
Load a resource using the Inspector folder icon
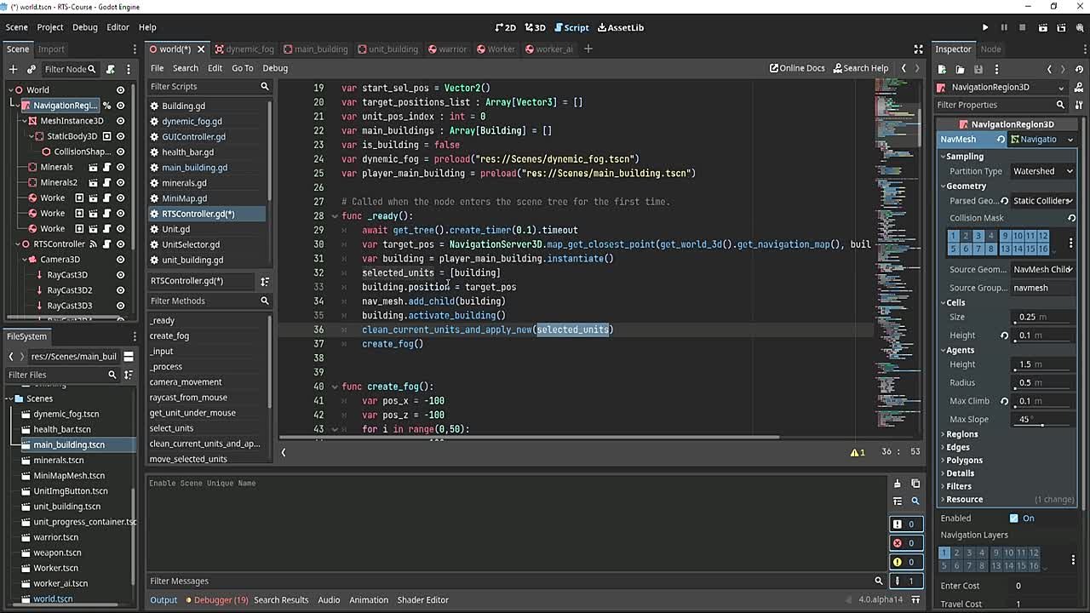click(x=960, y=69)
